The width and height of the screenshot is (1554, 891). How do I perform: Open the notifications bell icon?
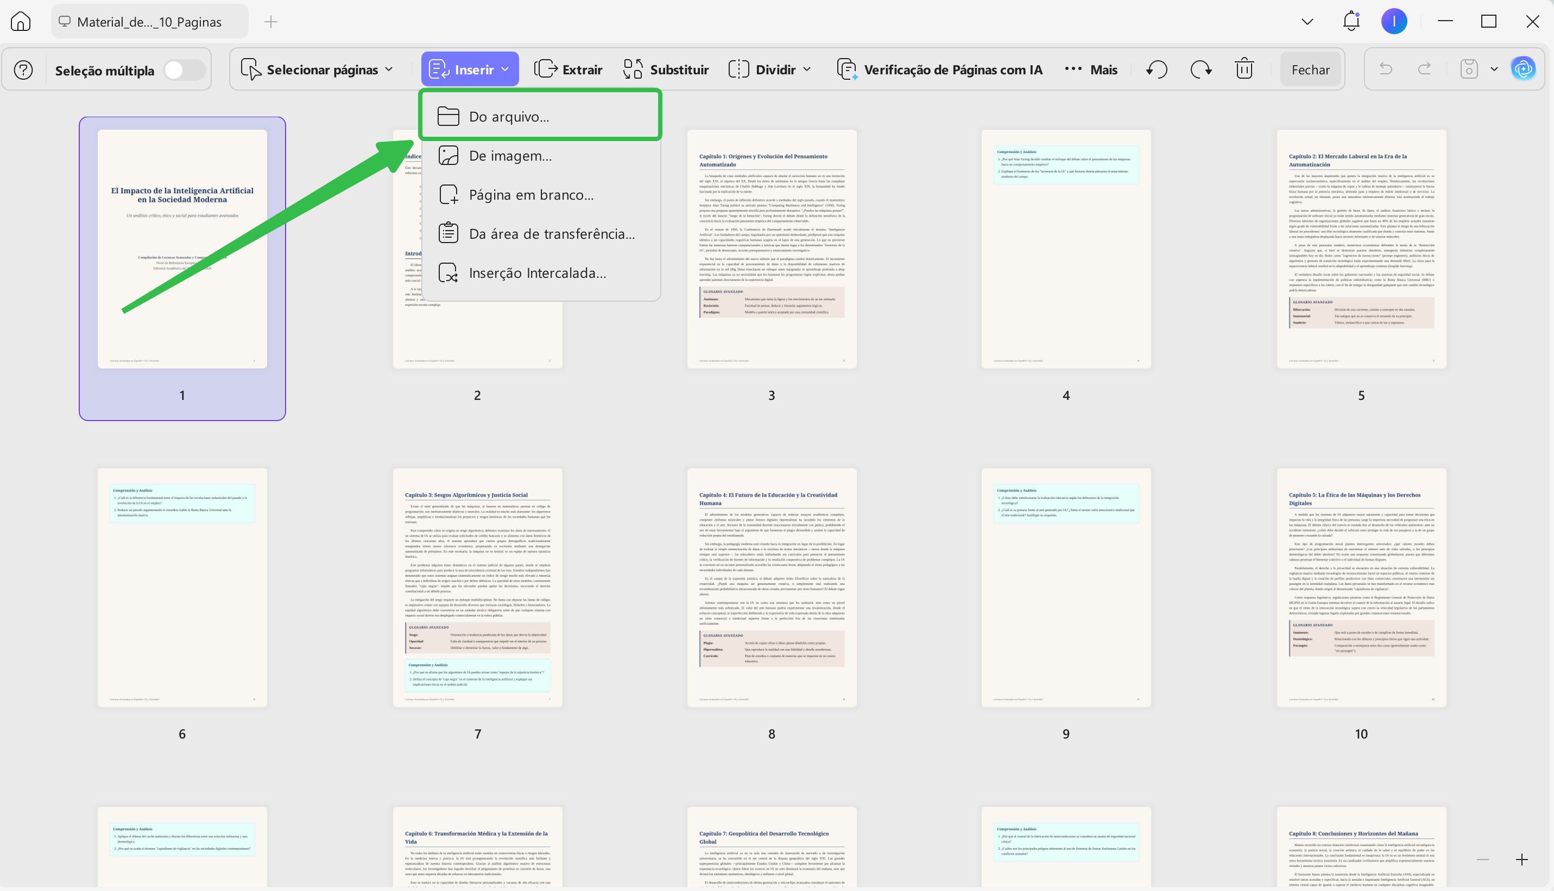click(x=1351, y=21)
